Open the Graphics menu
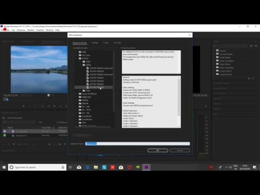The width and height of the screenshot is (260, 195). (x=40, y=30)
